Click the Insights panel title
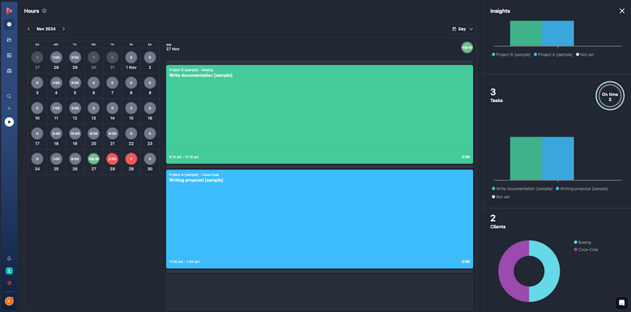This screenshot has height=312, width=631. [x=500, y=11]
